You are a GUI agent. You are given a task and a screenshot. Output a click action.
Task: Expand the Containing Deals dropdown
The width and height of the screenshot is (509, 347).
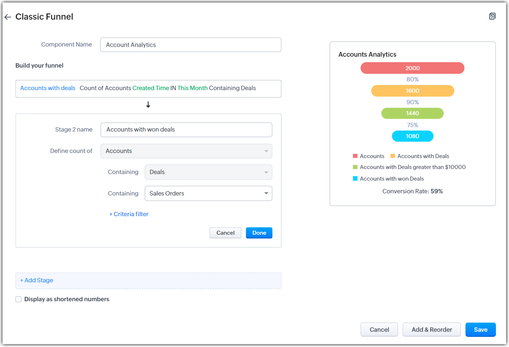point(208,172)
